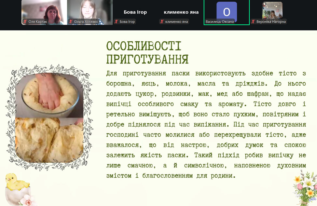This screenshot has height=206, width=317.
Task: Click muted microphone icon for Оля Картак
Action: pyautogui.click(x=25, y=22)
